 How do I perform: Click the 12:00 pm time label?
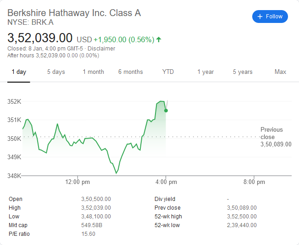pyautogui.click(x=78, y=182)
